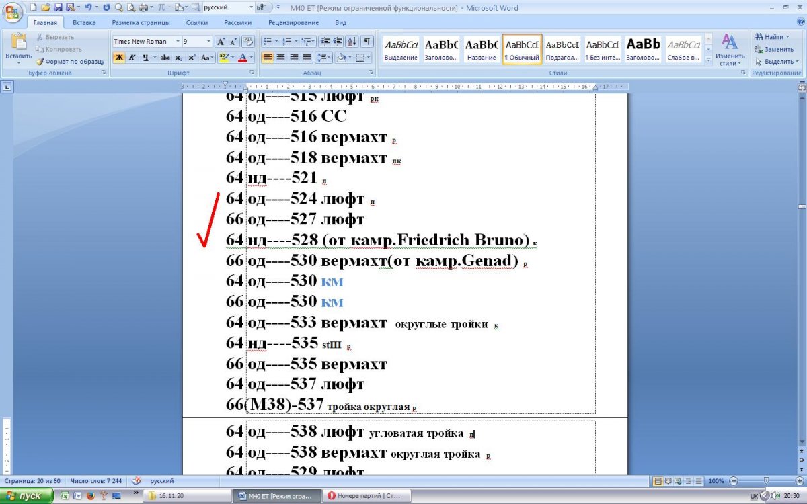Save the document from quick access toolbar
The image size is (807, 504).
(x=58, y=8)
